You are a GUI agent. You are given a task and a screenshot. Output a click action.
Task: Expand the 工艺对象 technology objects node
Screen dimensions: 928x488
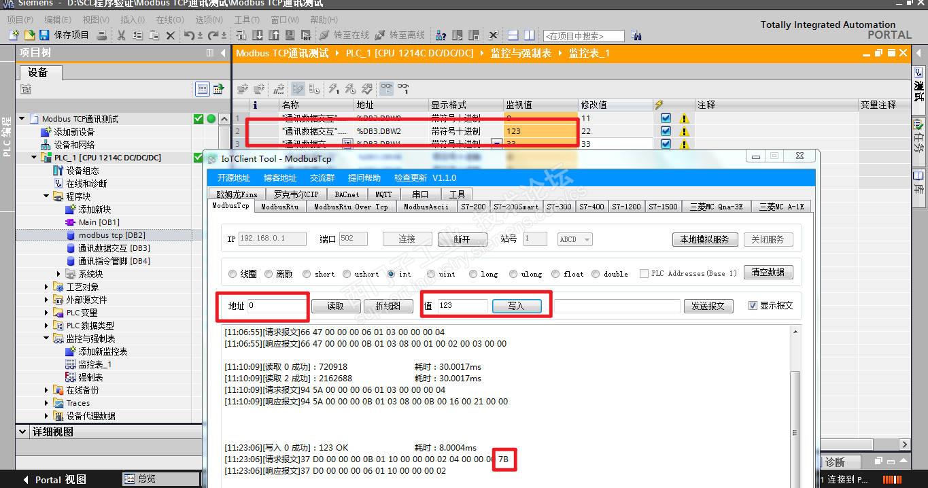pos(47,287)
